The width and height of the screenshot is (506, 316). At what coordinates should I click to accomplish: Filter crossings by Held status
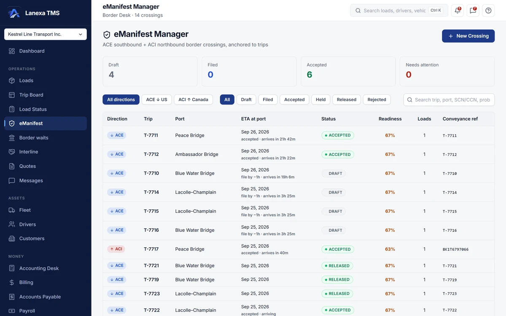point(321,99)
